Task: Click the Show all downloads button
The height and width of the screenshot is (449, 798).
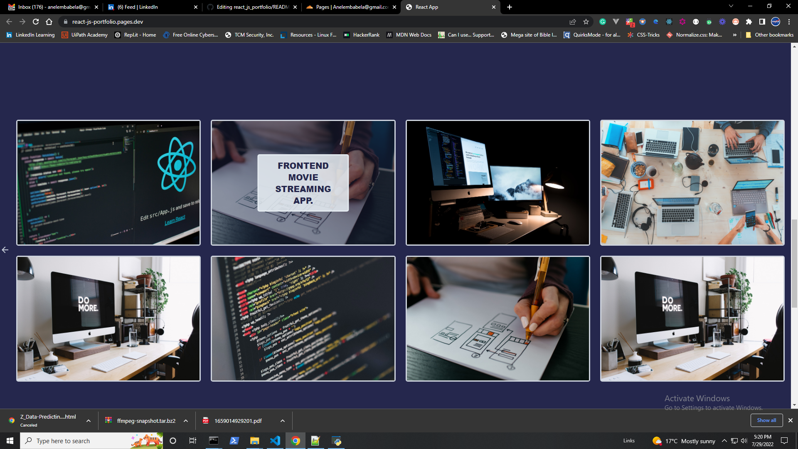Action: [766, 420]
